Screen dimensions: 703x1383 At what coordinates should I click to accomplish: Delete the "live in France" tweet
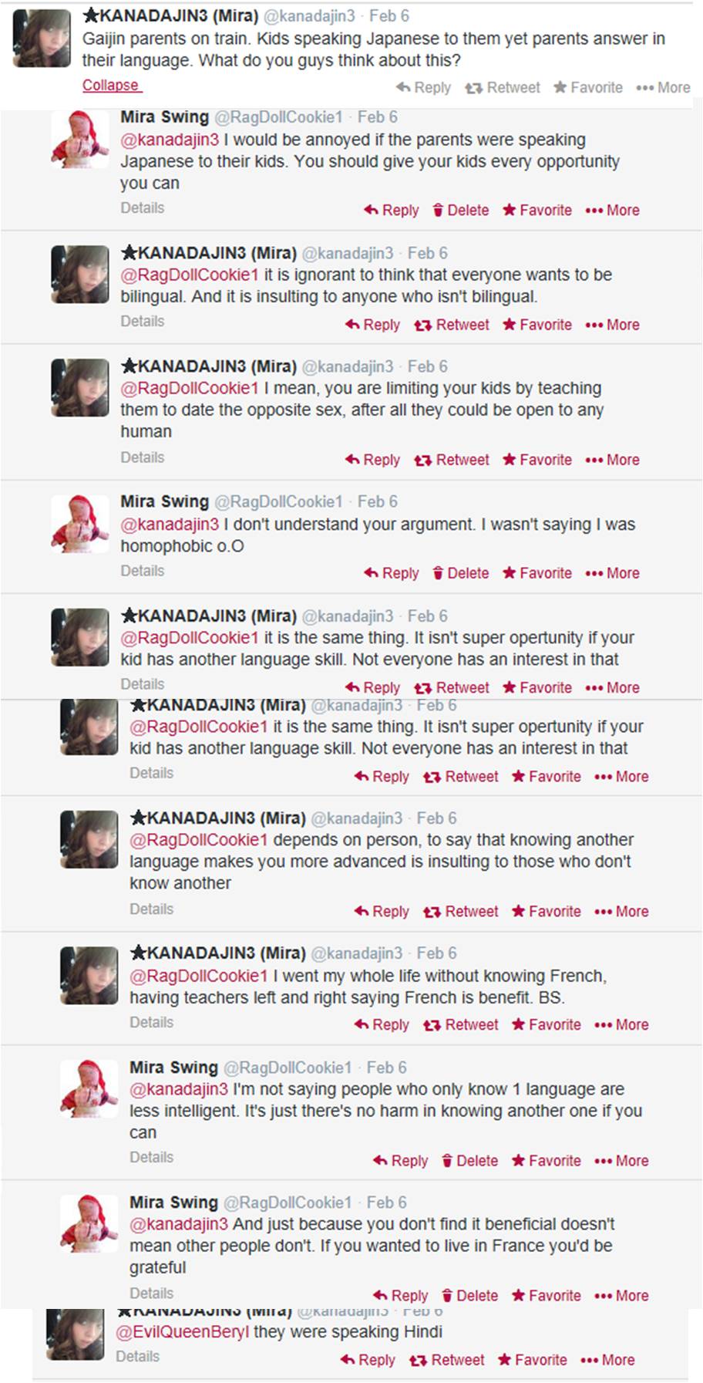[x=469, y=1296]
